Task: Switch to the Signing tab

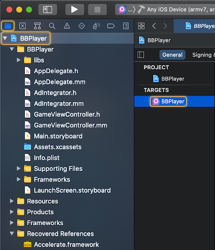Action: pos(203,55)
